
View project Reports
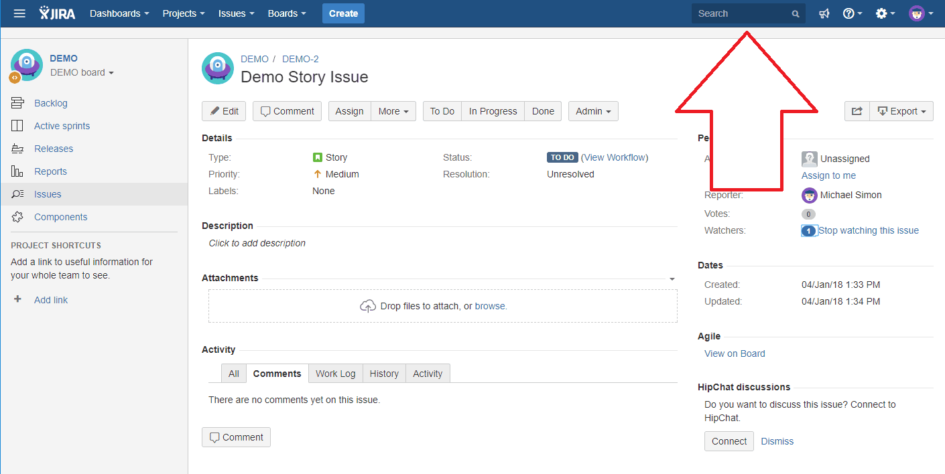pos(52,171)
